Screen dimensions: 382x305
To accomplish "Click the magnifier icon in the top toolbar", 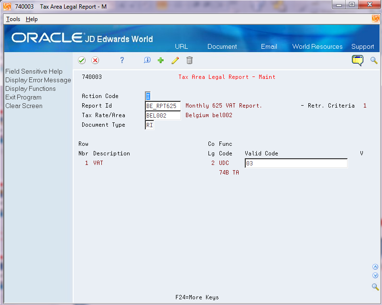I will coord(374,60).
